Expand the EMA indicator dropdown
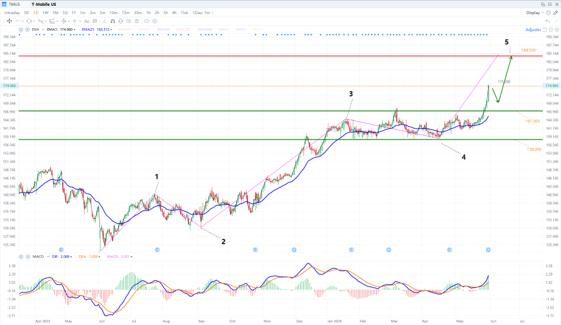The width and height of the screenshot is (561, 325). (x=43, y=29)
